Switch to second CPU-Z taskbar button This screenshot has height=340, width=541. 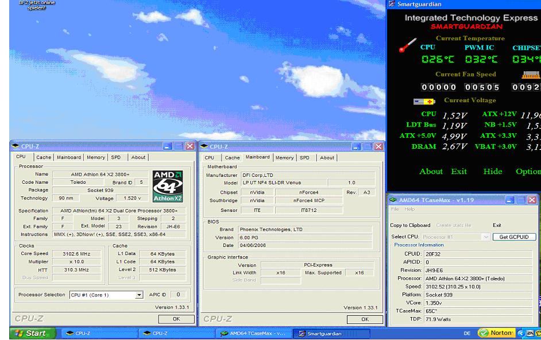point(177,334)
